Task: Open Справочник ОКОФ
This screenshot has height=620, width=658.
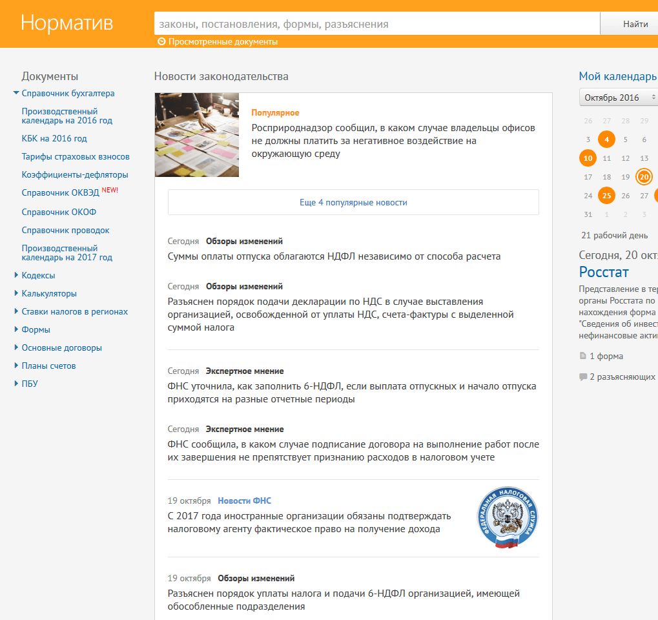Action: coord(59,212)
